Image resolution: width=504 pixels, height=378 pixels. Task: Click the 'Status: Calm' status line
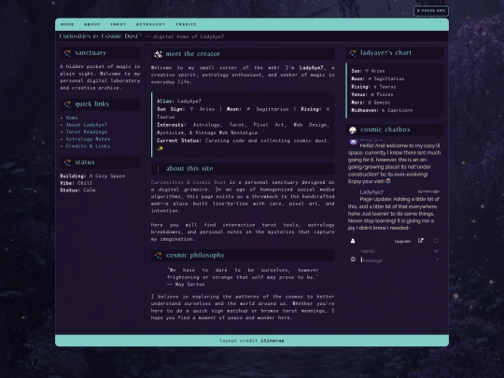[x=77, y=190]
